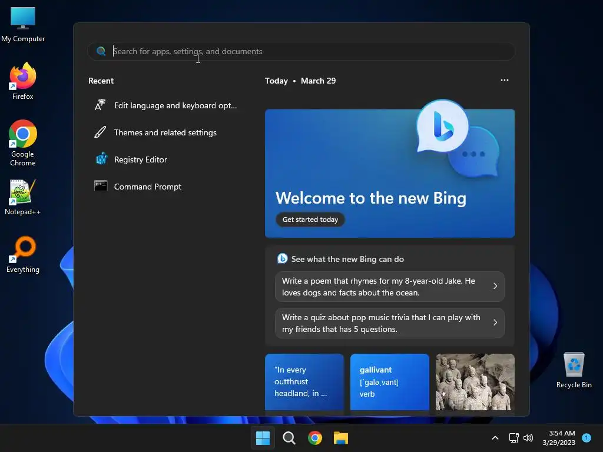Open File Explorer from the taskbar
Image resolution: width=603 pixels, height=452 pixels.
pos(341,438)
